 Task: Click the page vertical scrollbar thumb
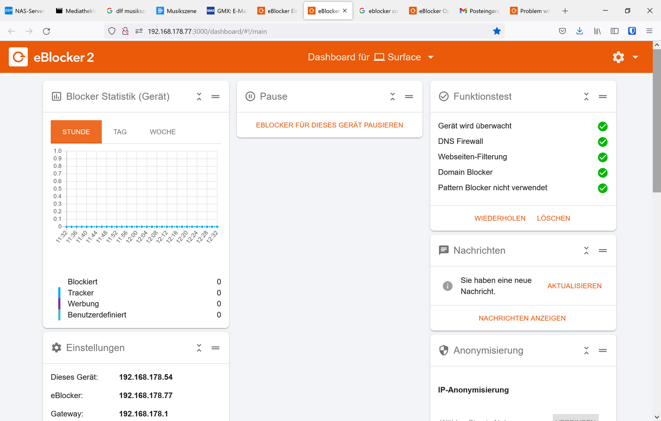657,121
